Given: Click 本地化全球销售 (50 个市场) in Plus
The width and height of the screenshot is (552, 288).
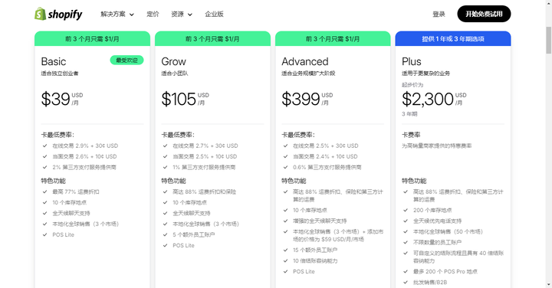Looking at the screenshot, I should point(449,232).
